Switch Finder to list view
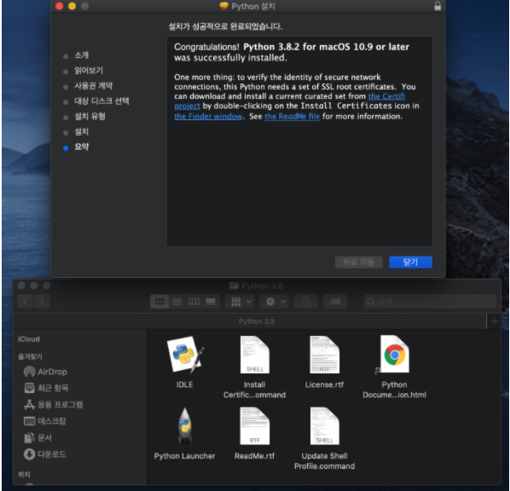 [177, 302]
